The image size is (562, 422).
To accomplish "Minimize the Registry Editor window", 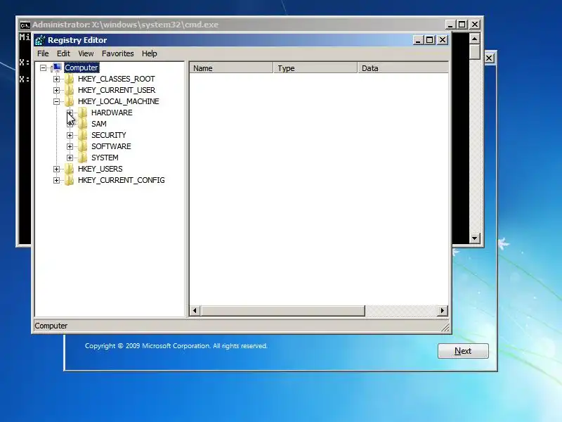I will pyautogui.click(x=418, y=40).
